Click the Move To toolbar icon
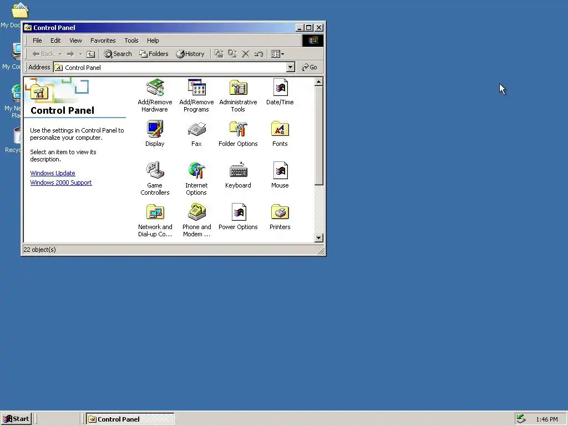Image resolution: width=568 pixels, height=426 pixels. point(219,54)
